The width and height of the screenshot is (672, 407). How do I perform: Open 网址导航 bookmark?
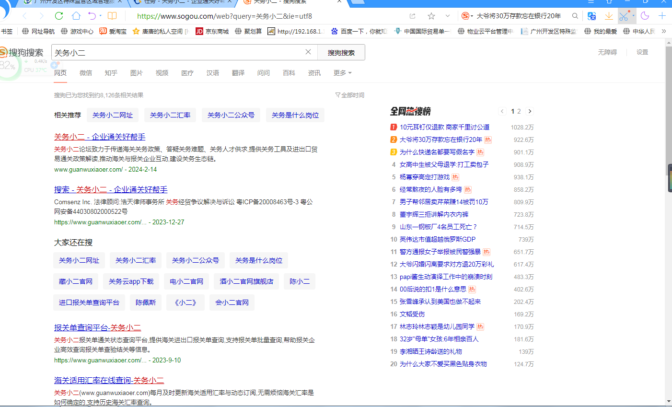(39, 31)
